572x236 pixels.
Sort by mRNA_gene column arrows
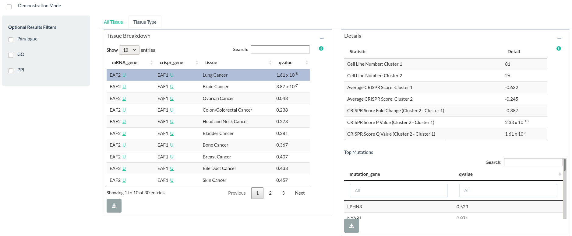[x=151, y=63]
